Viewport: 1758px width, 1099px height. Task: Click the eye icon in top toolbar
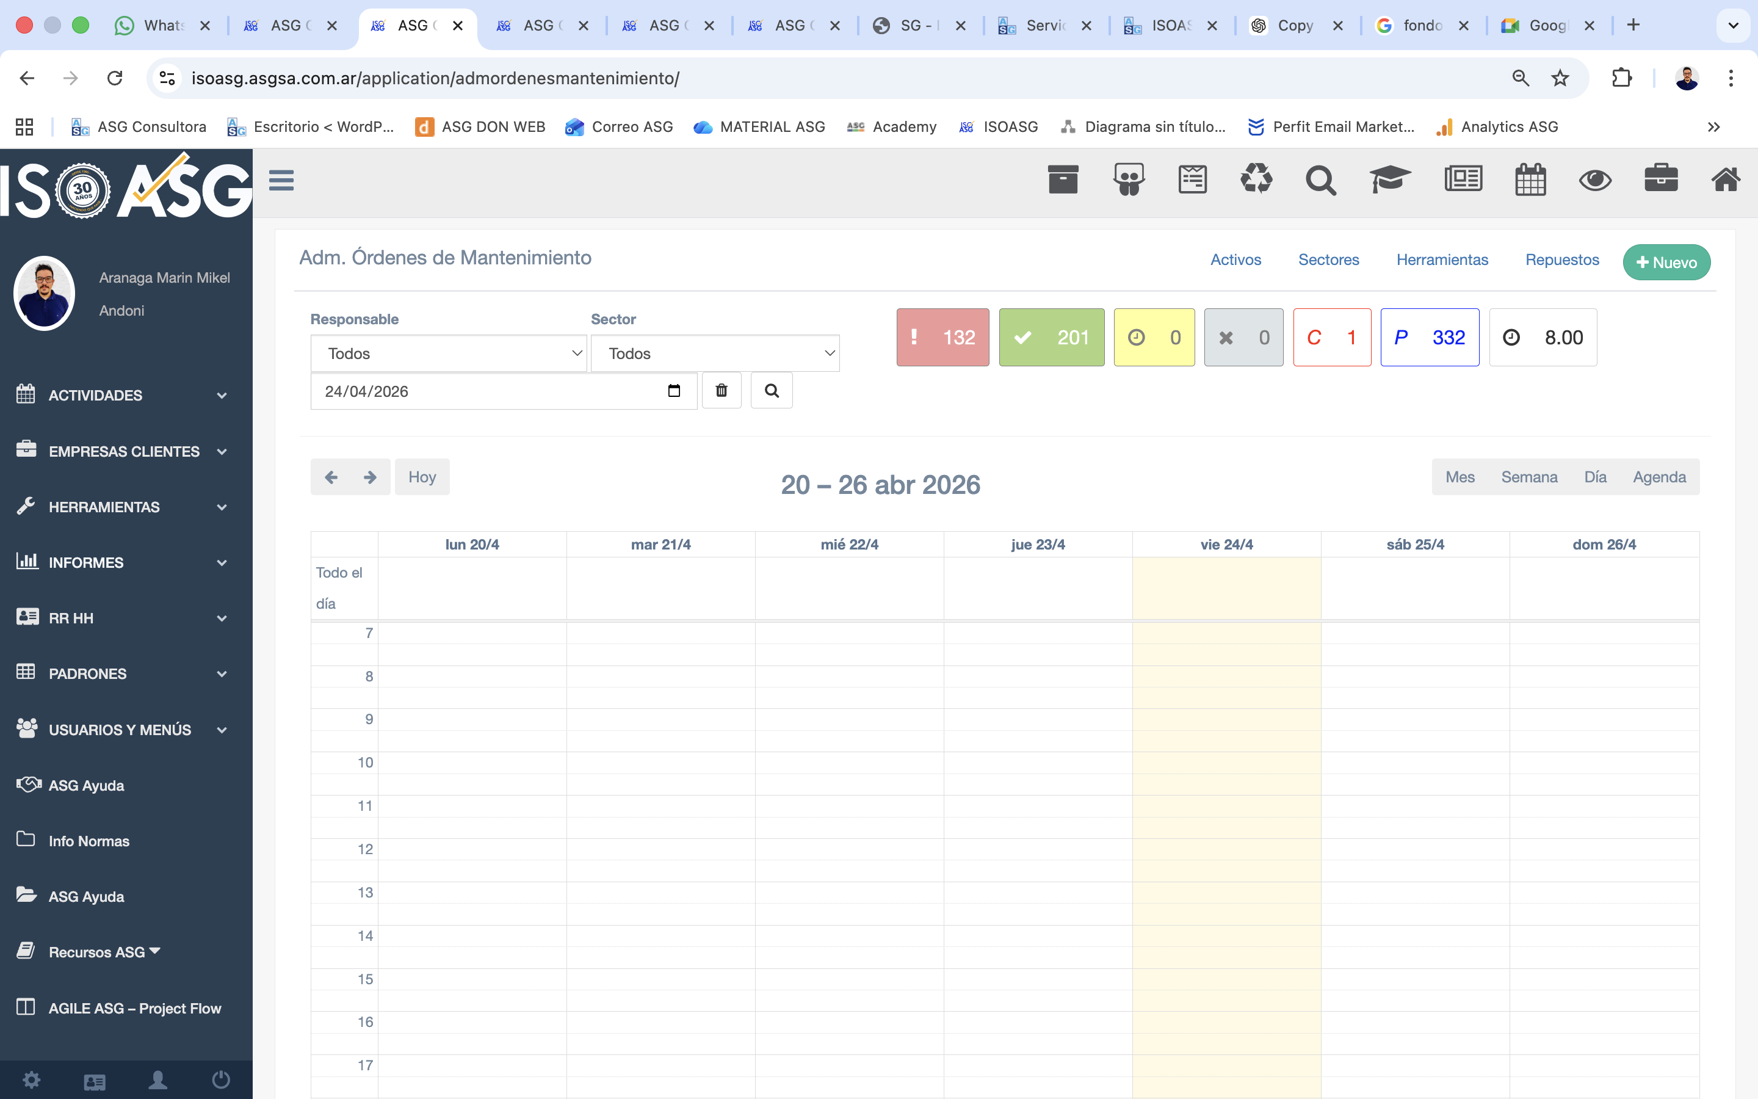(x=1595, y=180)
